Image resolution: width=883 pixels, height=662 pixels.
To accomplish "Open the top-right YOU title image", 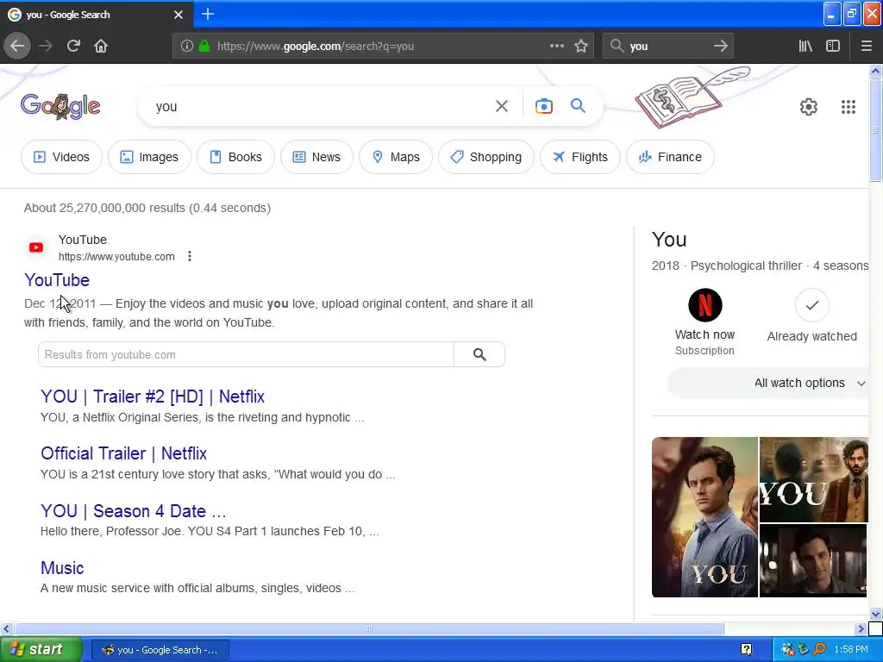I will (814, 479).
